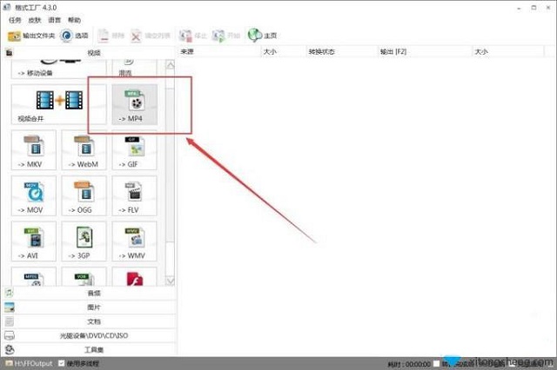Choose the -> OGG conversion tile
The image size is (557, 370).
click(x=84, y=196)
